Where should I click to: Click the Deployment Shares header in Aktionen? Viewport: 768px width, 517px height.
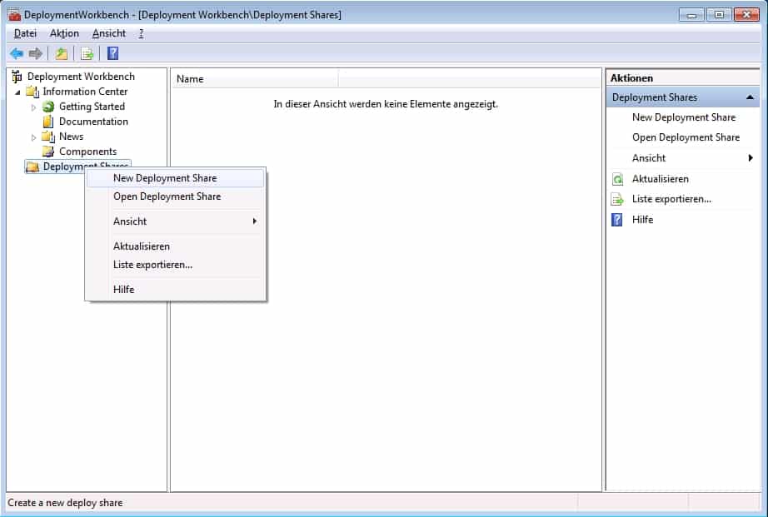[x=683, y=97]
